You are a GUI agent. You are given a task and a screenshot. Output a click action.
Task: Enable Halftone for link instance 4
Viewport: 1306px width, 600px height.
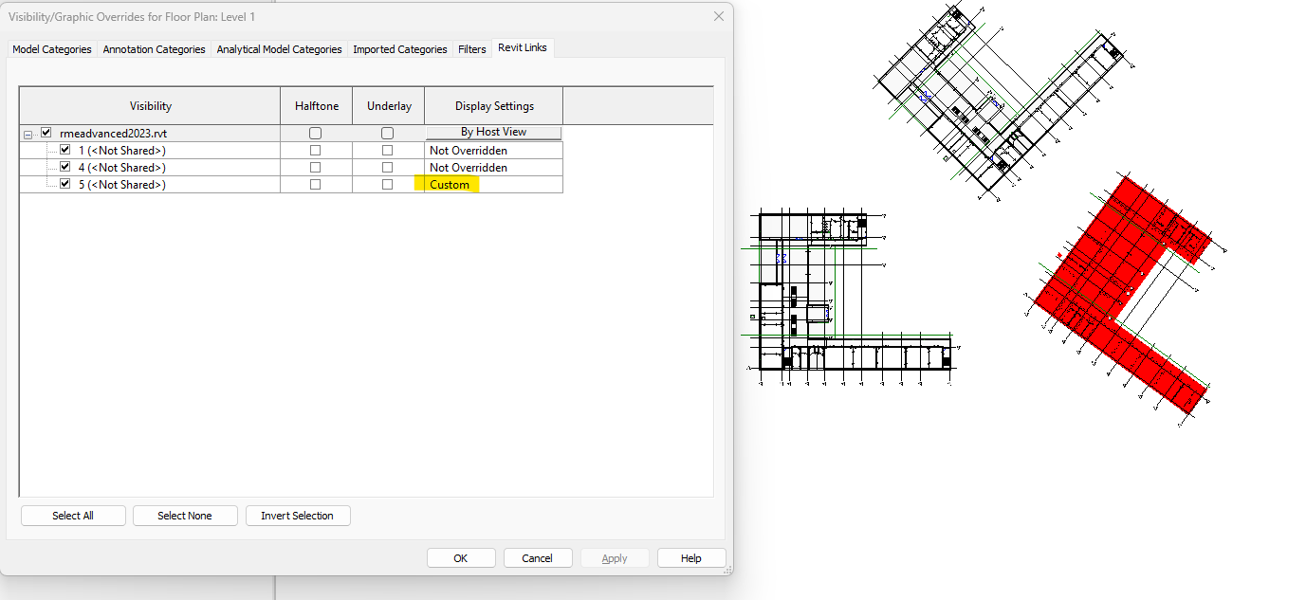pos(315,167)
